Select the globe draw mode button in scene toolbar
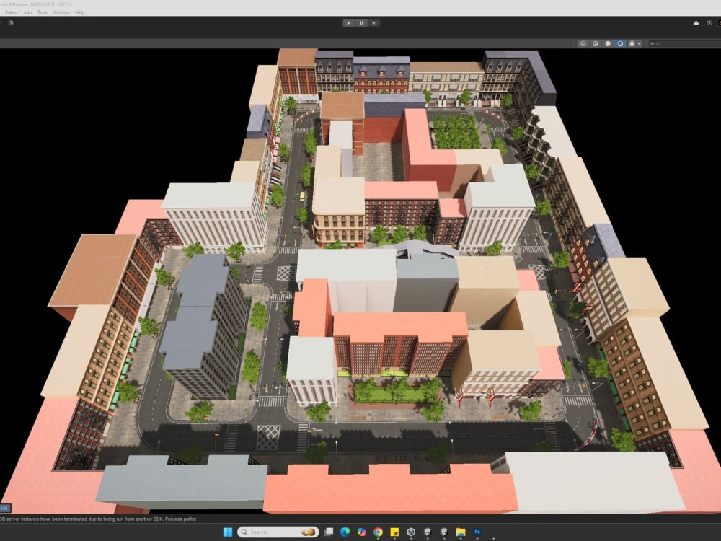 pyautogui.click(x=583, y=43)
